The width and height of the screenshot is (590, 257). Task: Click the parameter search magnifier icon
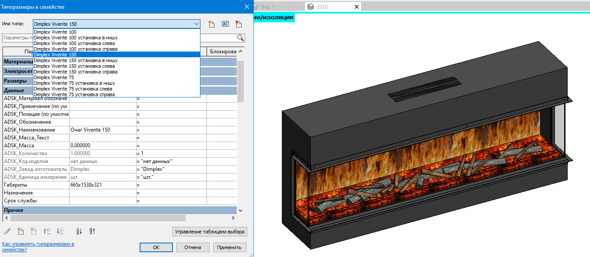click(x=240, y=38)
